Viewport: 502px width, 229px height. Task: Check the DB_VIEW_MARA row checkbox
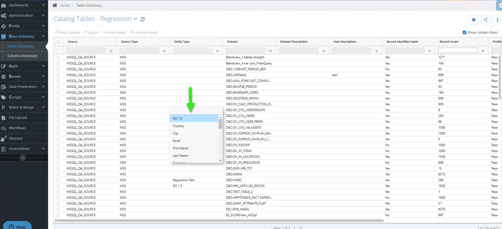58,209
